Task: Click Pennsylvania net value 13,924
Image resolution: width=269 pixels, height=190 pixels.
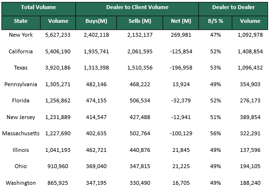Action: coord(181,84)
